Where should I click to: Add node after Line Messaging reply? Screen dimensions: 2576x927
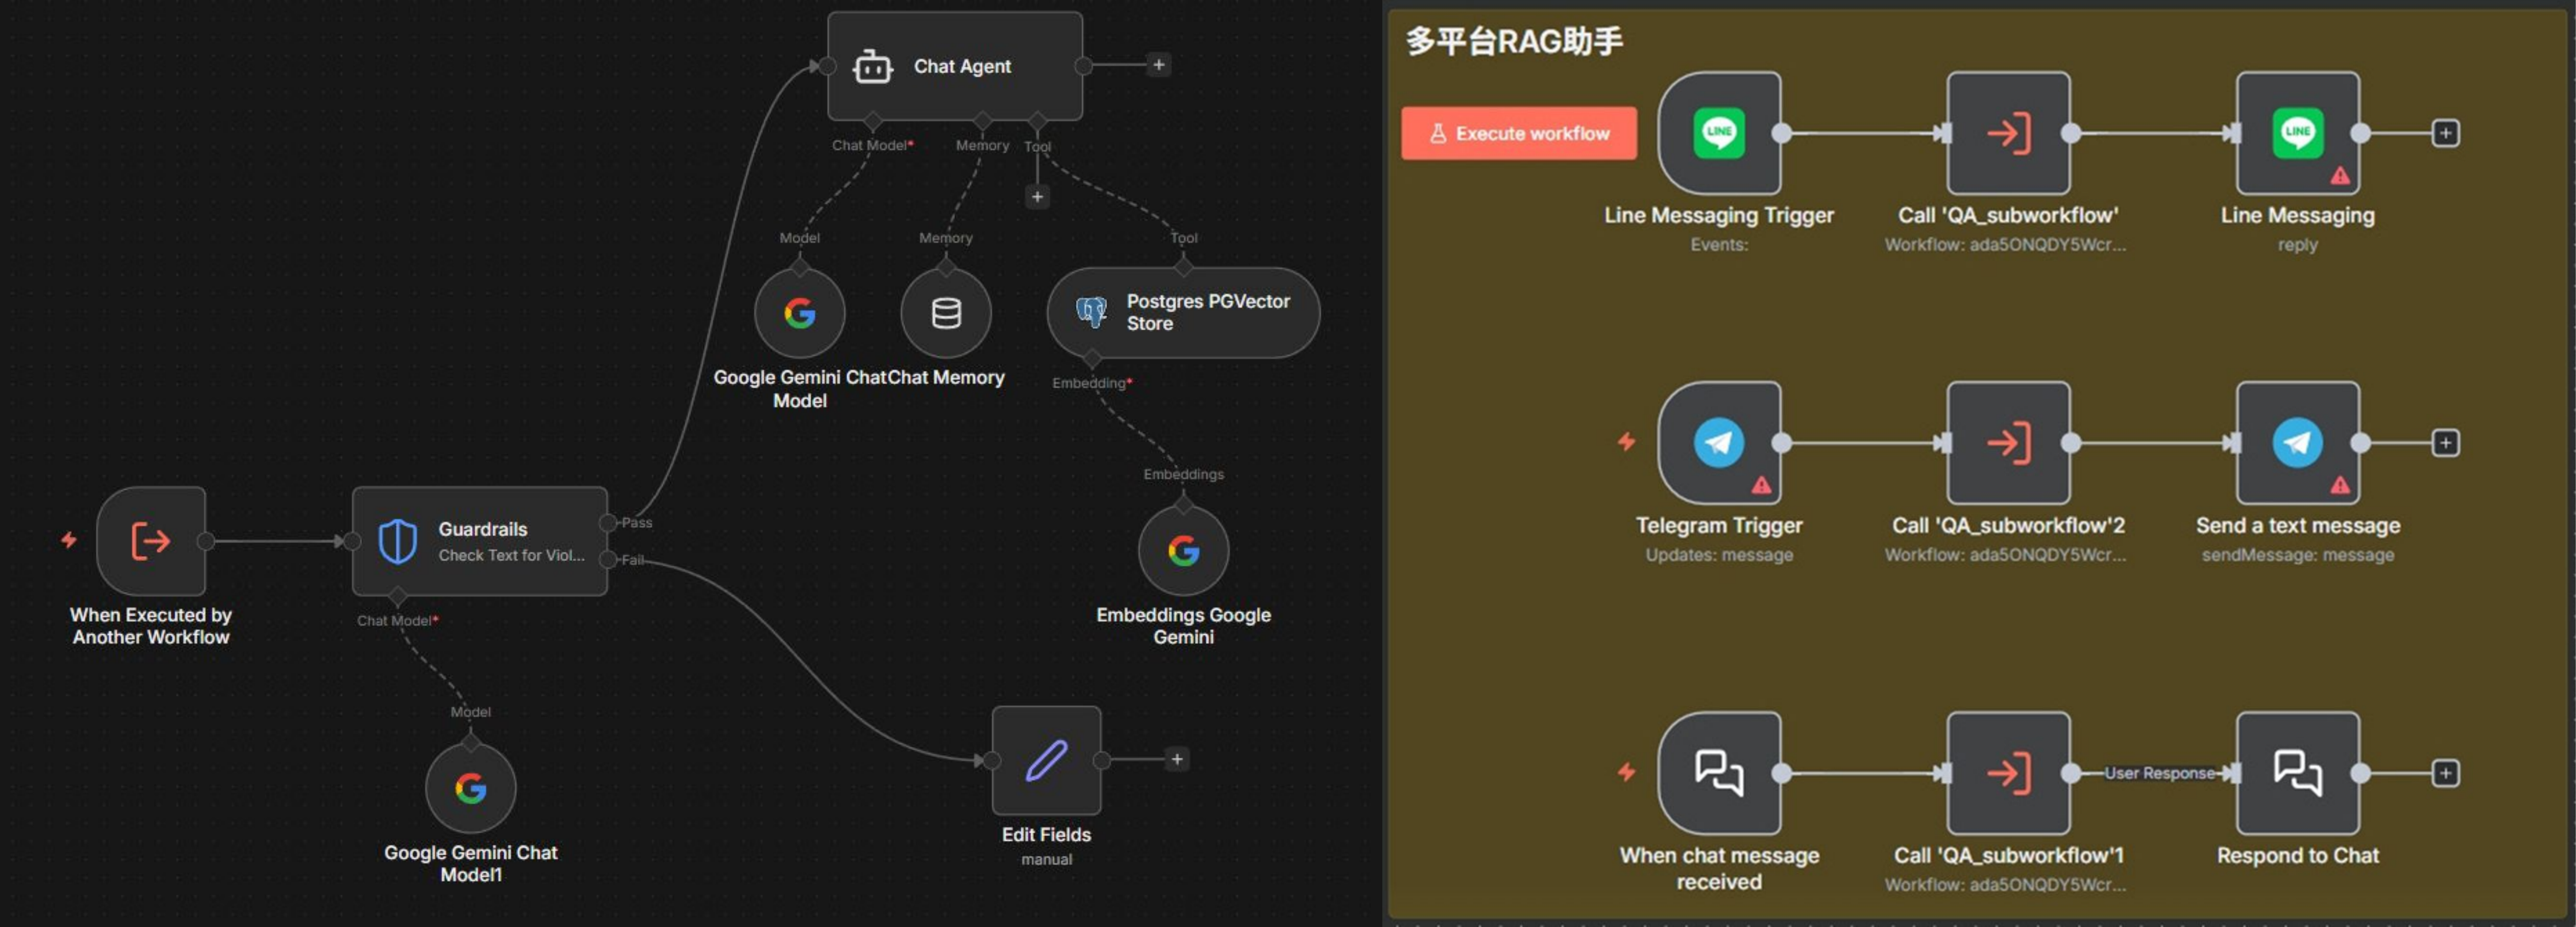2445,133
